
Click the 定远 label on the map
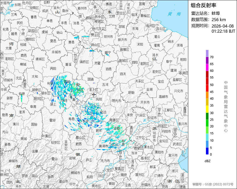pyautogui.click(x=103, y=112)
